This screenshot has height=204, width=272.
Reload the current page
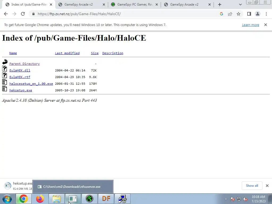(23, 14)
